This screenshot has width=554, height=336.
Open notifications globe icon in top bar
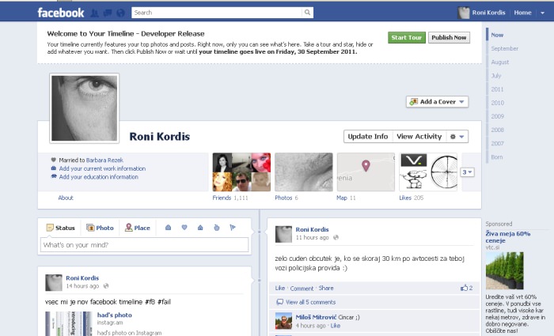pyautogui.click(x=120, y=13)
